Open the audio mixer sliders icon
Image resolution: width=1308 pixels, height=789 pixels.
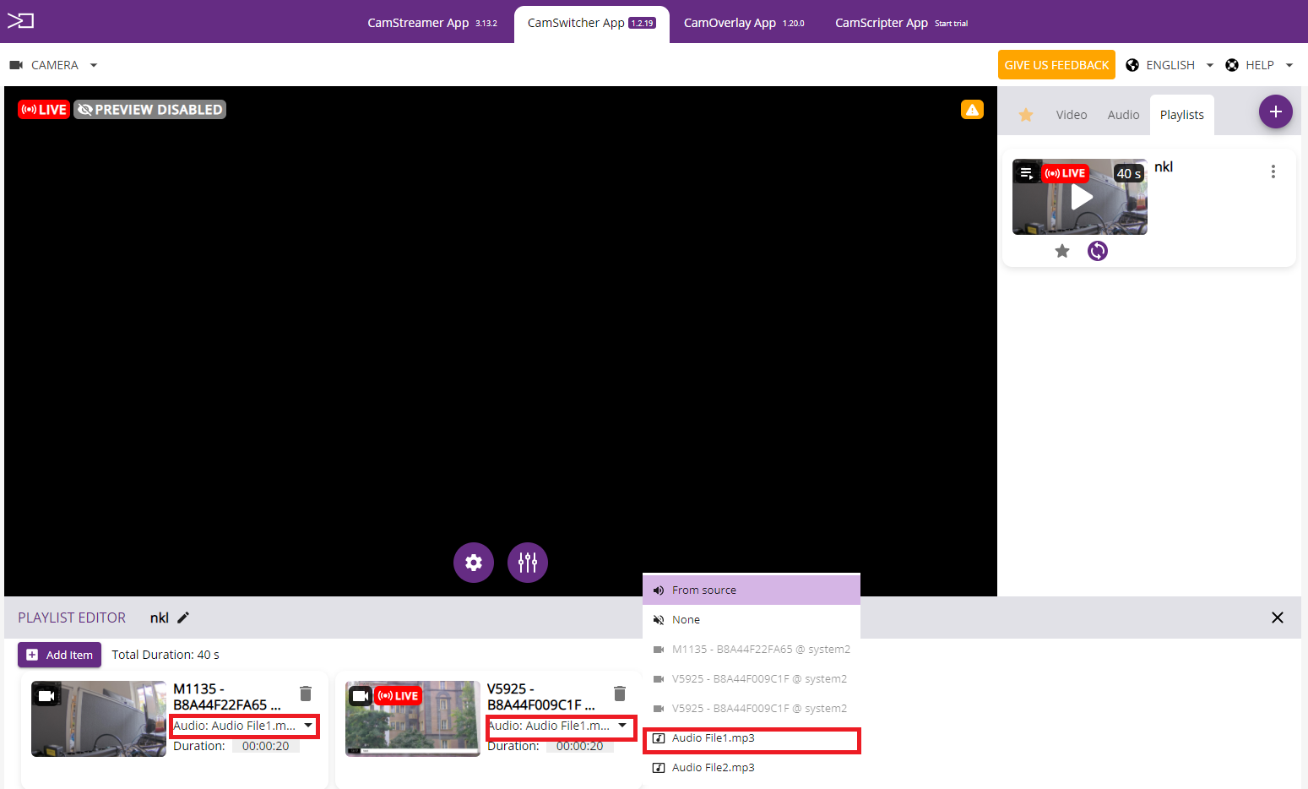[528, 563]
